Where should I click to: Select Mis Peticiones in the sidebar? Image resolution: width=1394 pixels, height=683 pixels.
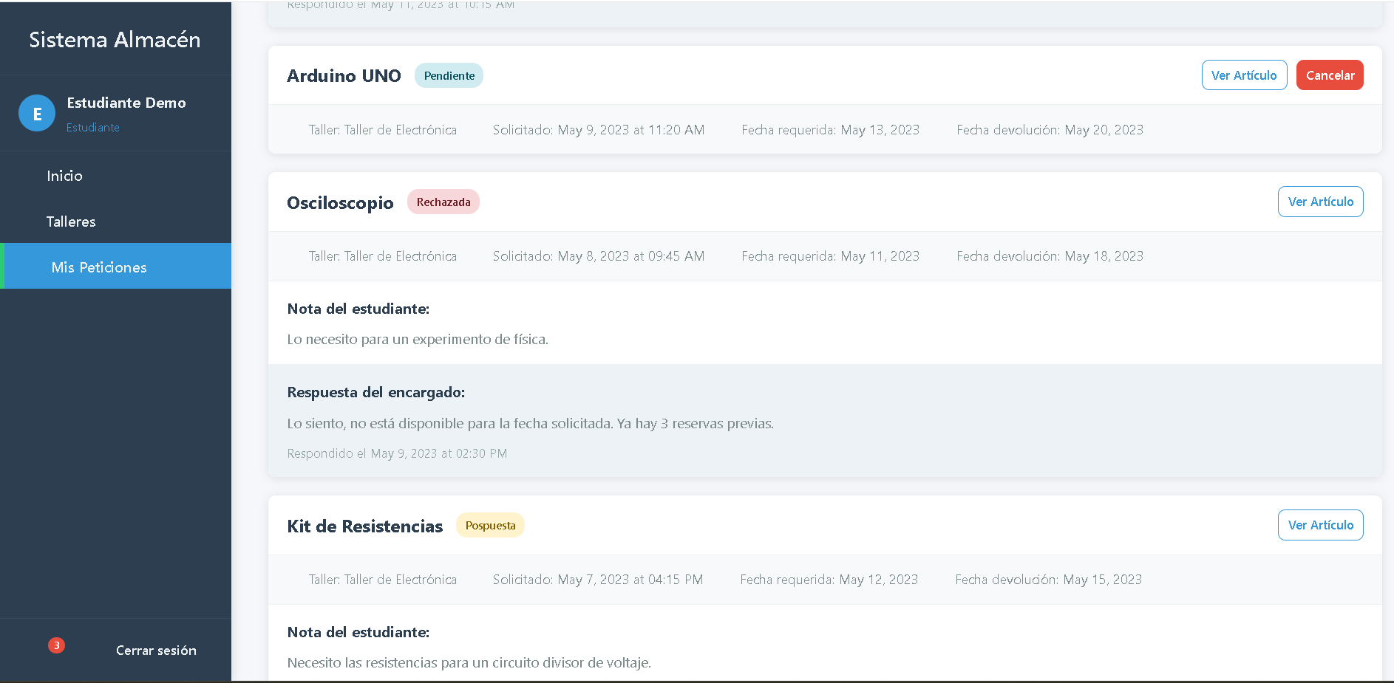pos(116,267)
